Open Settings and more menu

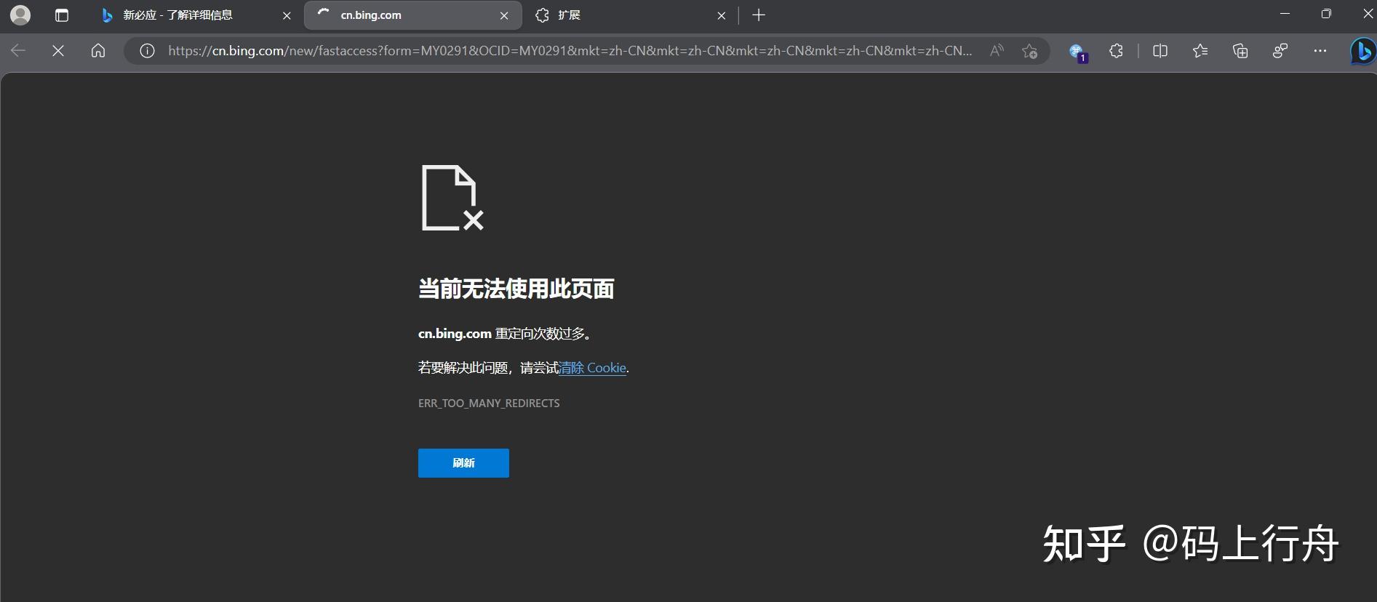point(1320,50)
